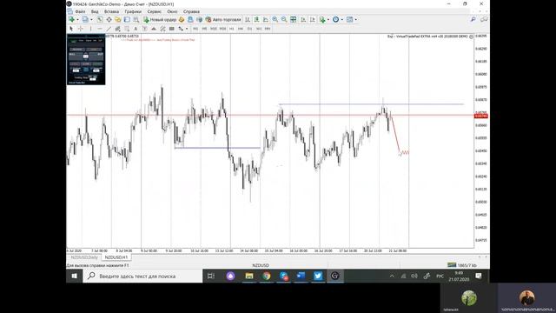Viewport: 556px width, 313px height.
Task: Toggle Авто-торговля auto trading
Action: [223, 19]
